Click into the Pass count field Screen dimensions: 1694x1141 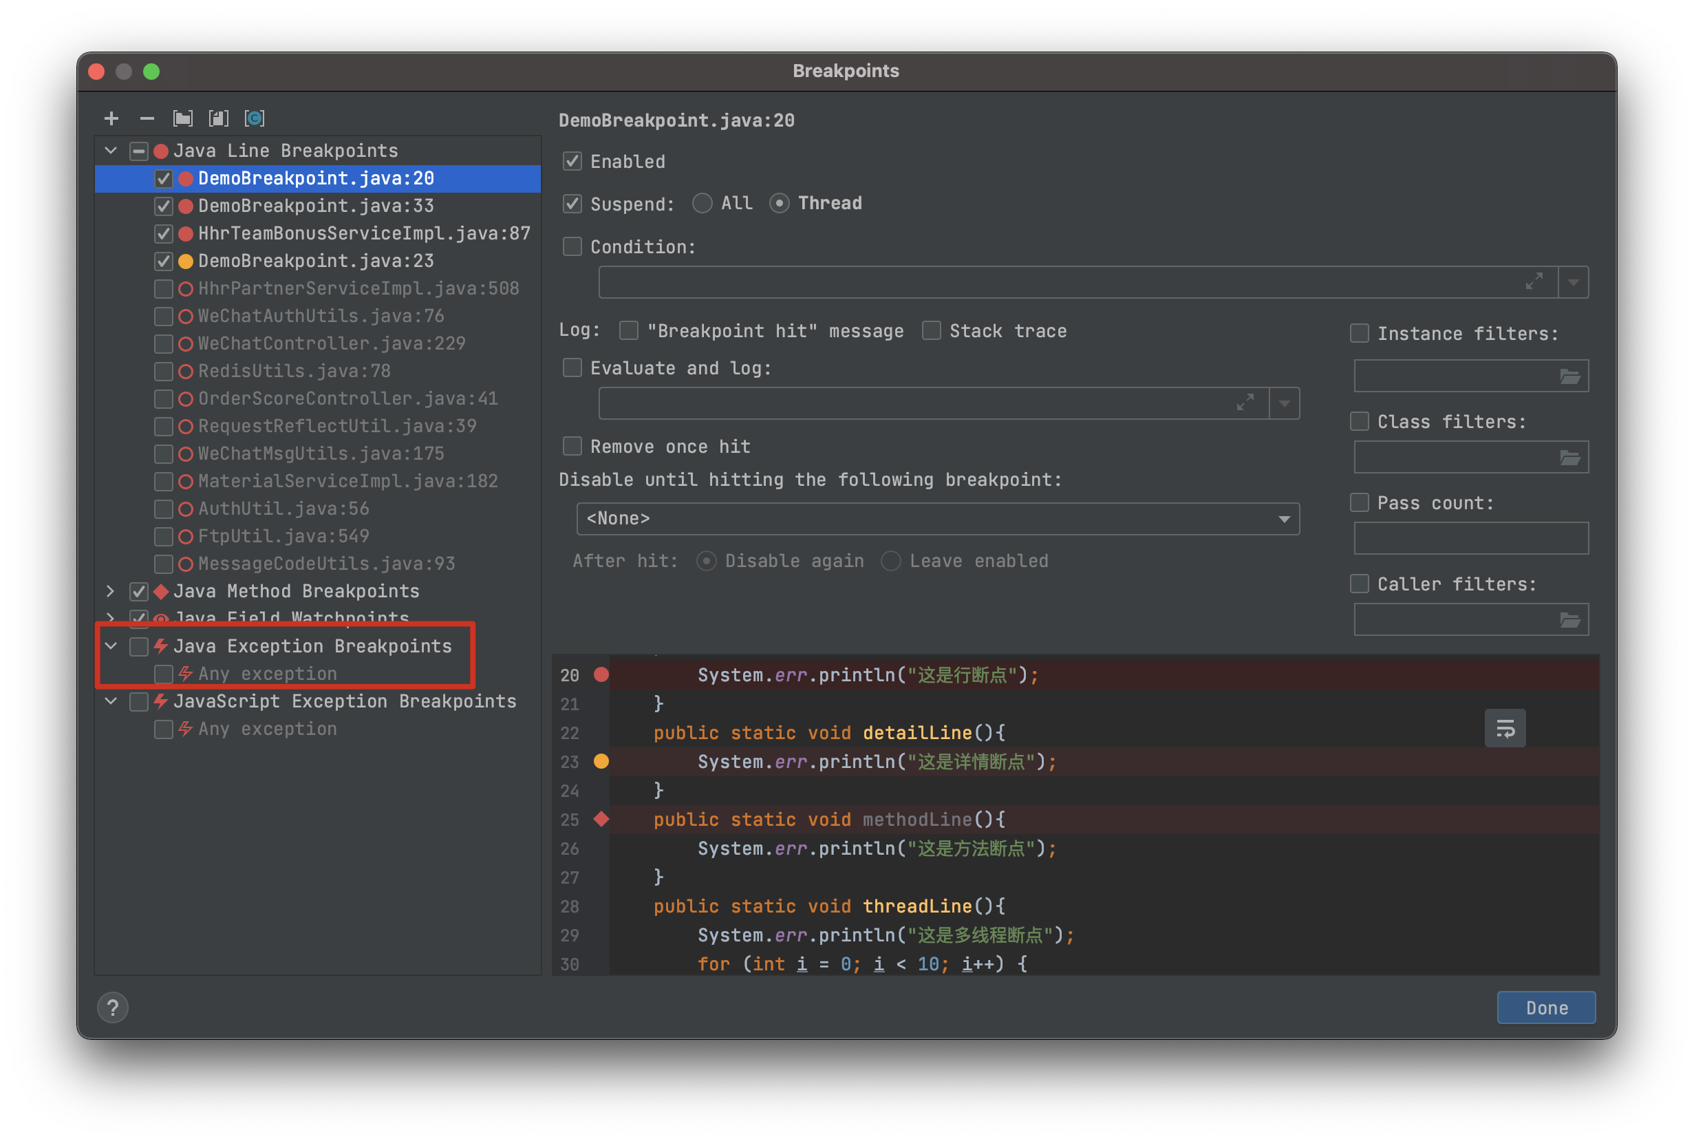pyautogui.click(x=1470, y=538)
